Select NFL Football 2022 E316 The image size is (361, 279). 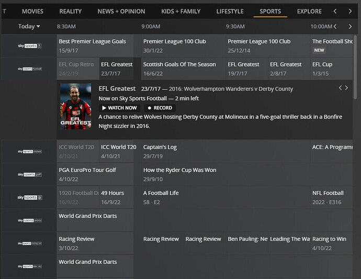[x=332, y=197]
